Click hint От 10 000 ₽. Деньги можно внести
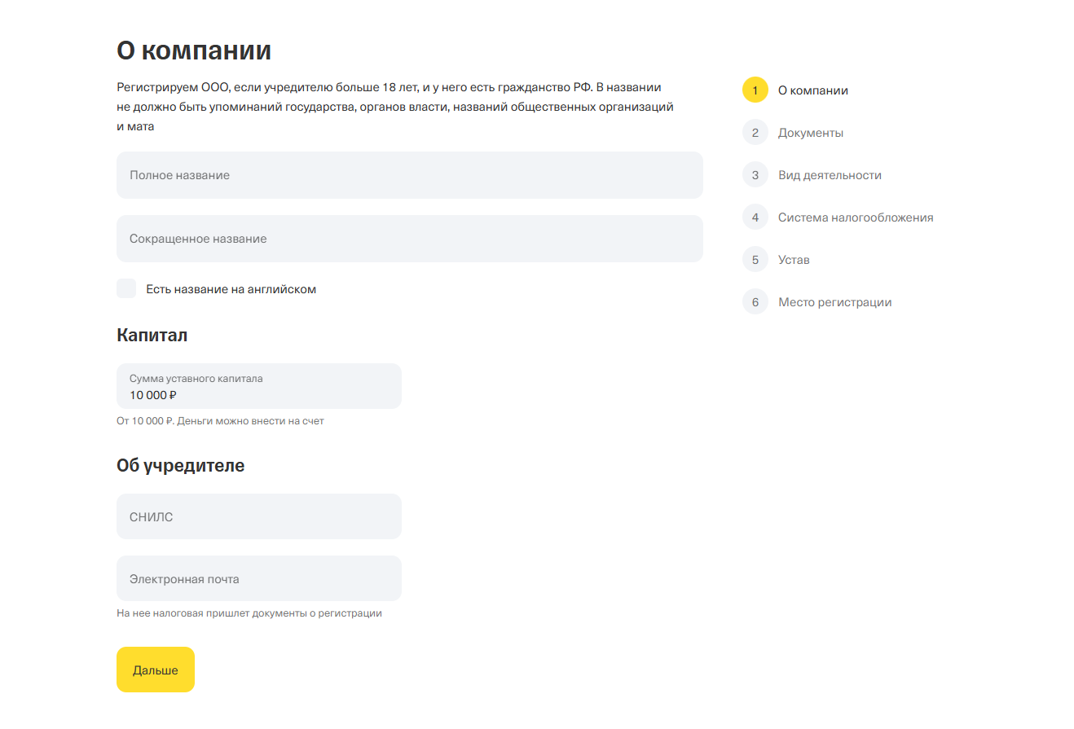The image size is (1074, 729). pos(220,421)
